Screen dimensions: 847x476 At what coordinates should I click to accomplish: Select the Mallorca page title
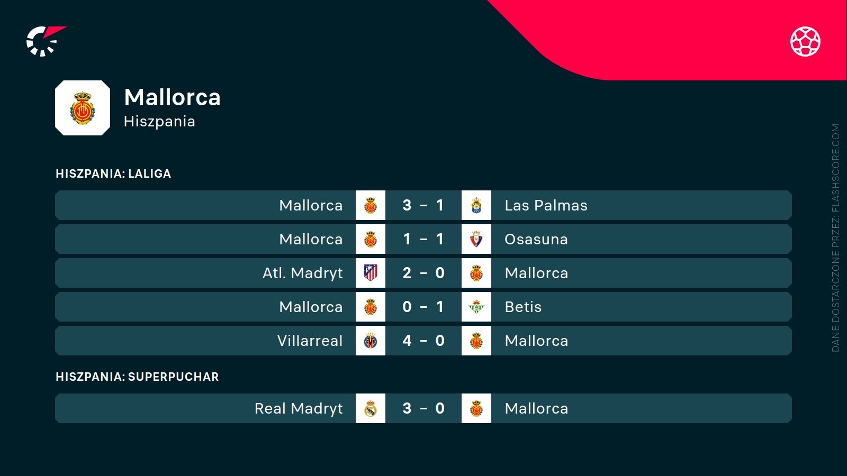coord(172,97)
